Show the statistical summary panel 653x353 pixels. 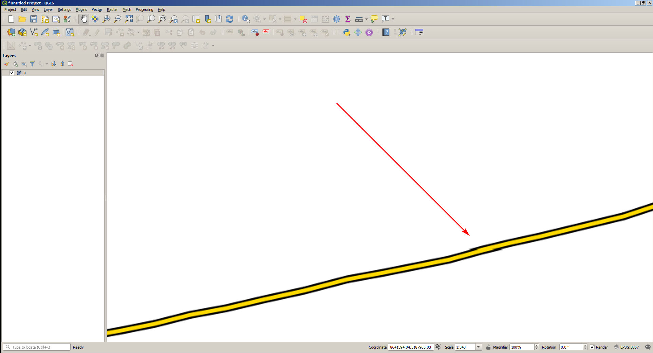coord(348,19)
